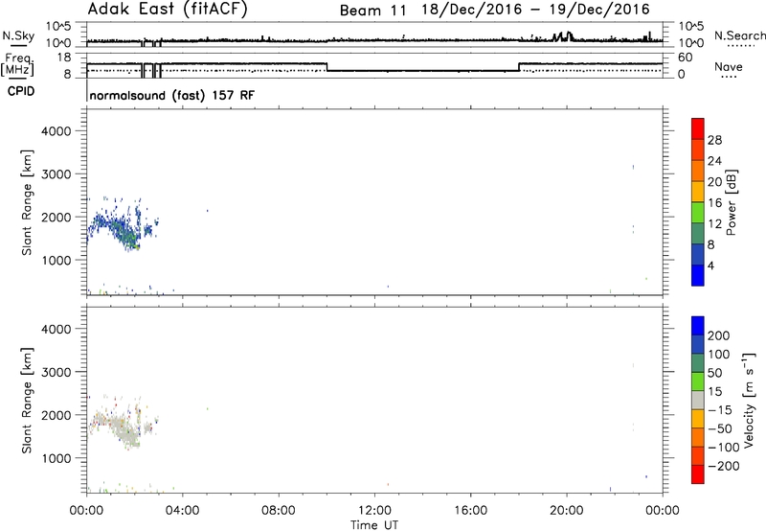
Task: Select the 'normalsound (fast) 157 RF' text
Action: tap(172, 95)
